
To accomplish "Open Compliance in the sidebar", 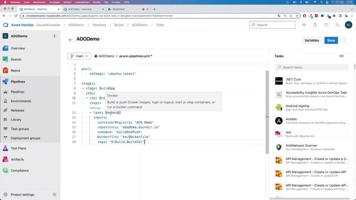I will (x=19, y=171).
